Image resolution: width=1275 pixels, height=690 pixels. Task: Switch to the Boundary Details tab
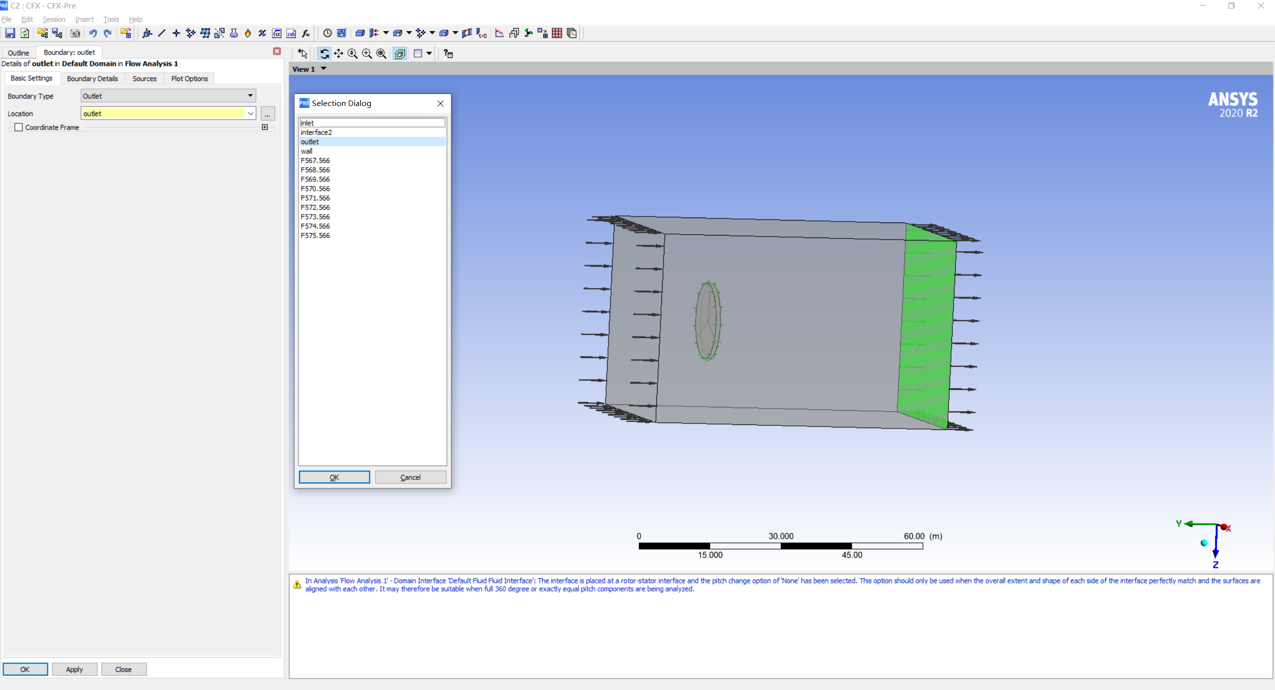pyautogui.click(x=92, y=78)
